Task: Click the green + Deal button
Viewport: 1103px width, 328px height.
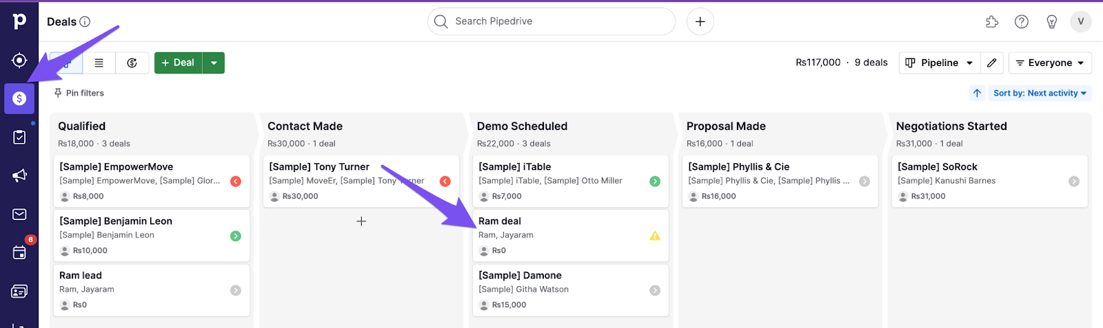Action: [x=178, y=63]
